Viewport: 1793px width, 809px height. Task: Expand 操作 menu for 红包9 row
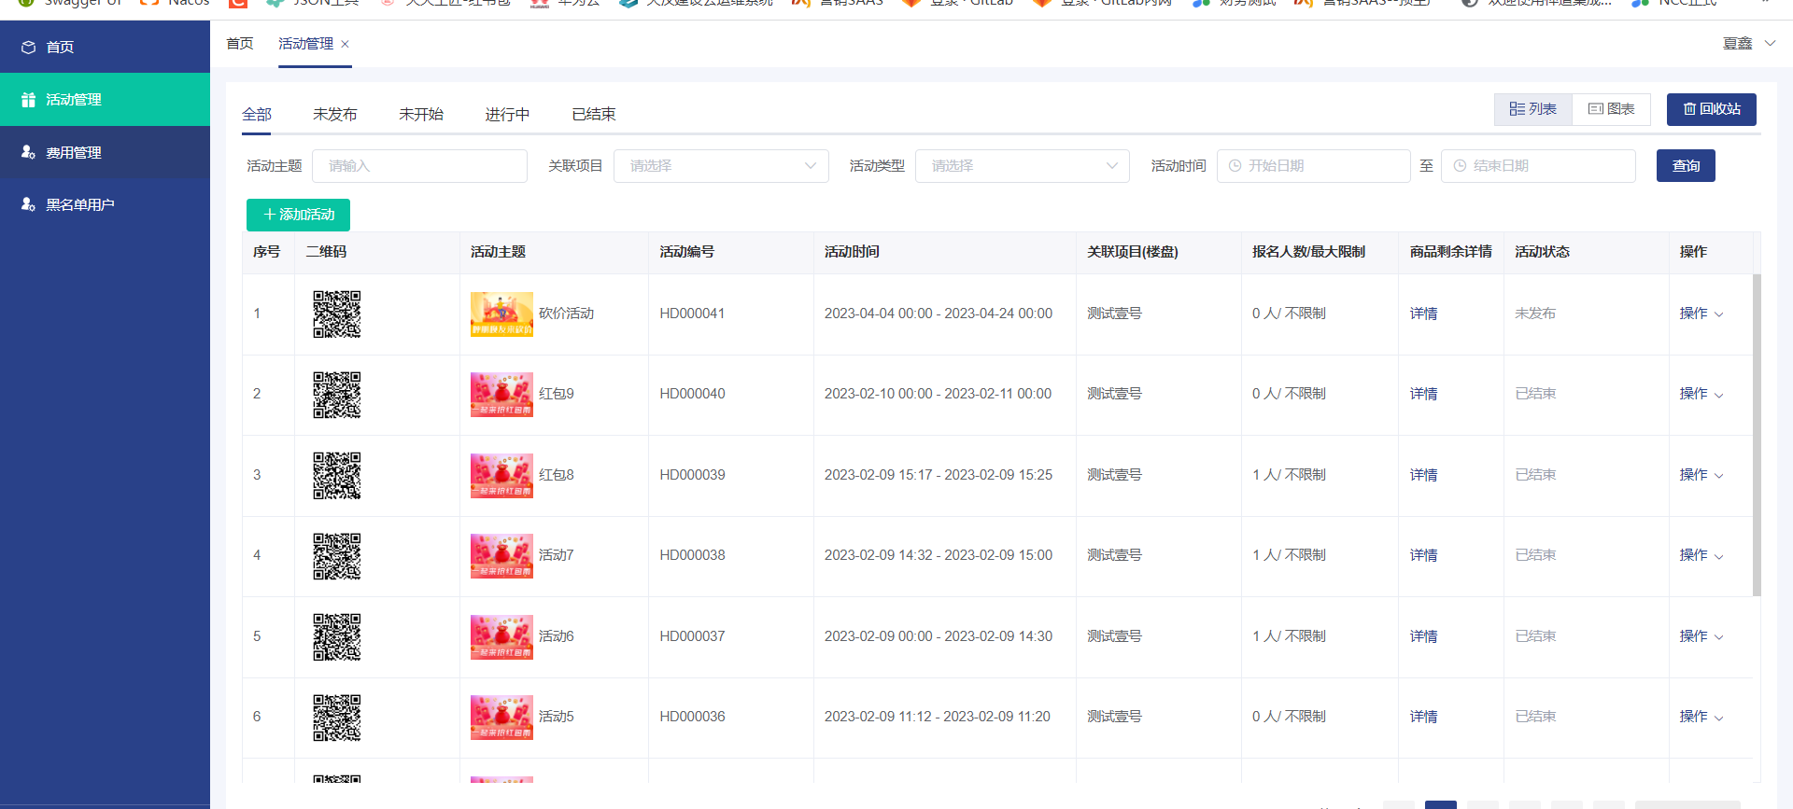pos(1701,394)
